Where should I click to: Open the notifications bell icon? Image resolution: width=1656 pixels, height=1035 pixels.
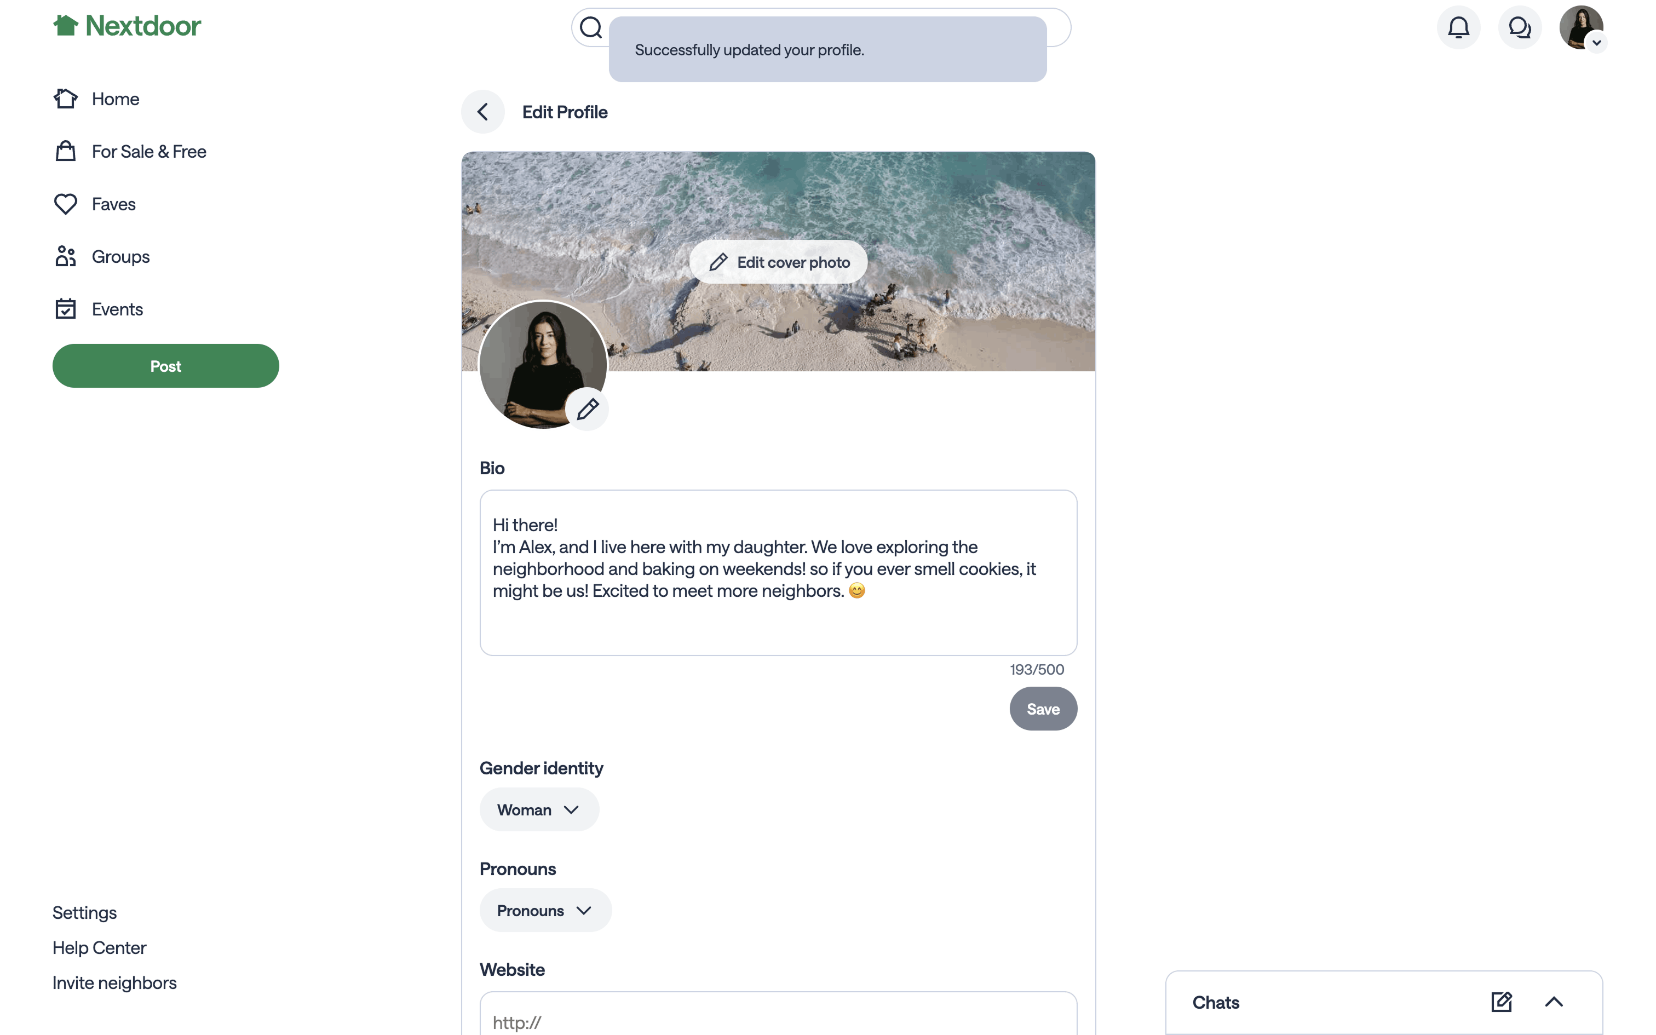[1458, 27]
